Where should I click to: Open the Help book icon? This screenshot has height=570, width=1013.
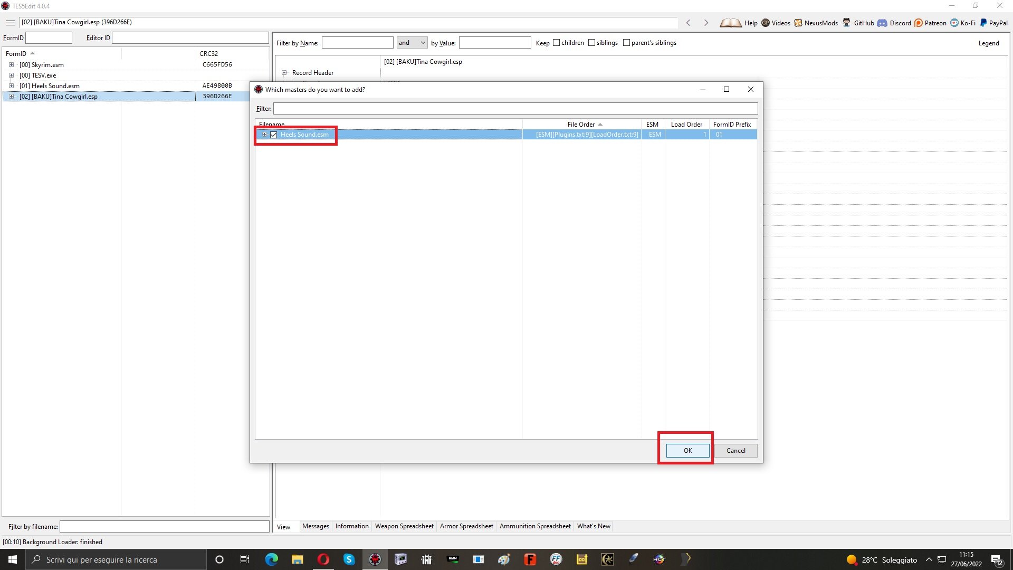731,23
